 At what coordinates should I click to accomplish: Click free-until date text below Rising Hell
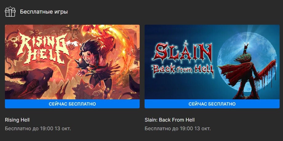pyautogui.click(x=38, y=129)
